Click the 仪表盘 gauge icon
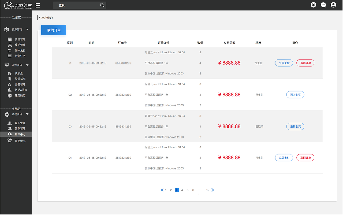343x215 pixels. pyautogui.click(x=10, y=73)
